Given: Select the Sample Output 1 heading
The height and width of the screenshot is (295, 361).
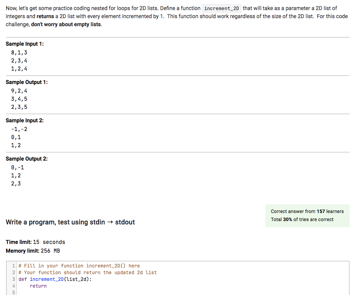Looking at the screenshot, I should point(26,82).
